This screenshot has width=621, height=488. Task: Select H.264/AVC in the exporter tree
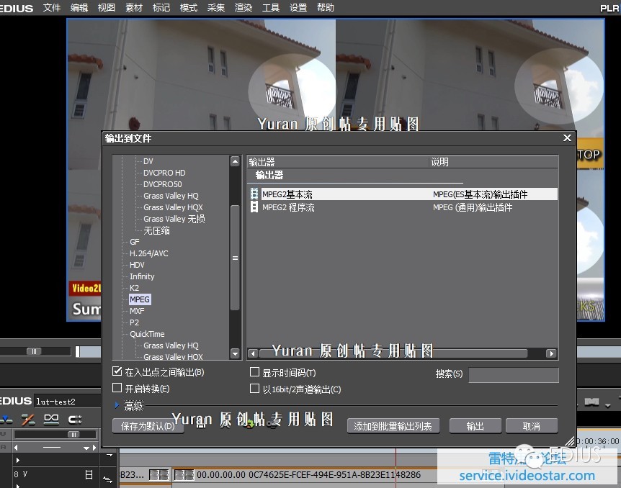tap(148, 253)
